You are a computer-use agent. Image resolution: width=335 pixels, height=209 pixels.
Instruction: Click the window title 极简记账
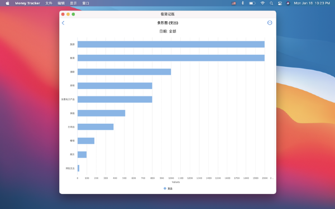click(167, 14)
